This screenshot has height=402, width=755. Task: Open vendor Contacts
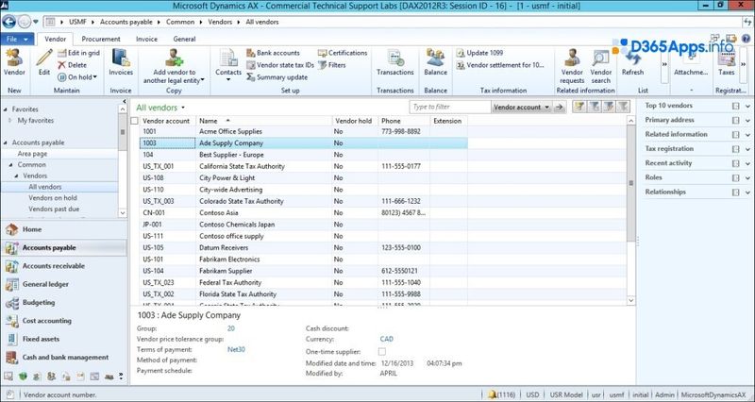point(228,65)
